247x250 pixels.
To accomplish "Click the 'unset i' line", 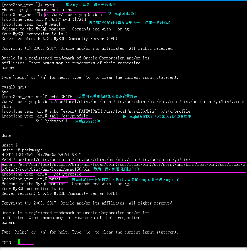I will 9,145.
